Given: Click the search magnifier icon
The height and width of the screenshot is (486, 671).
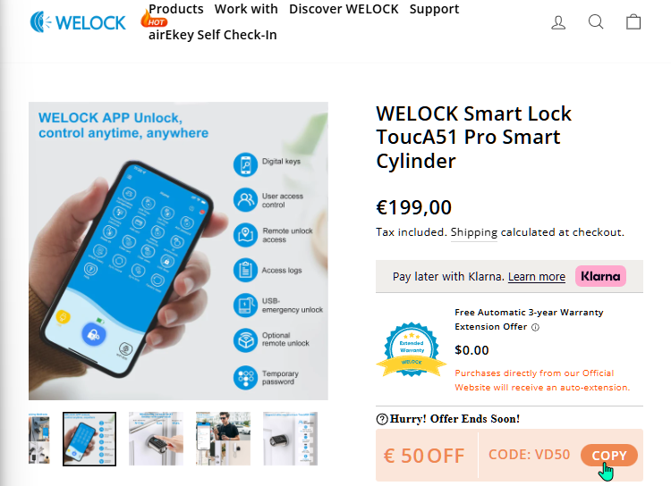Looking at the screenshot, I should pos(596,21).
